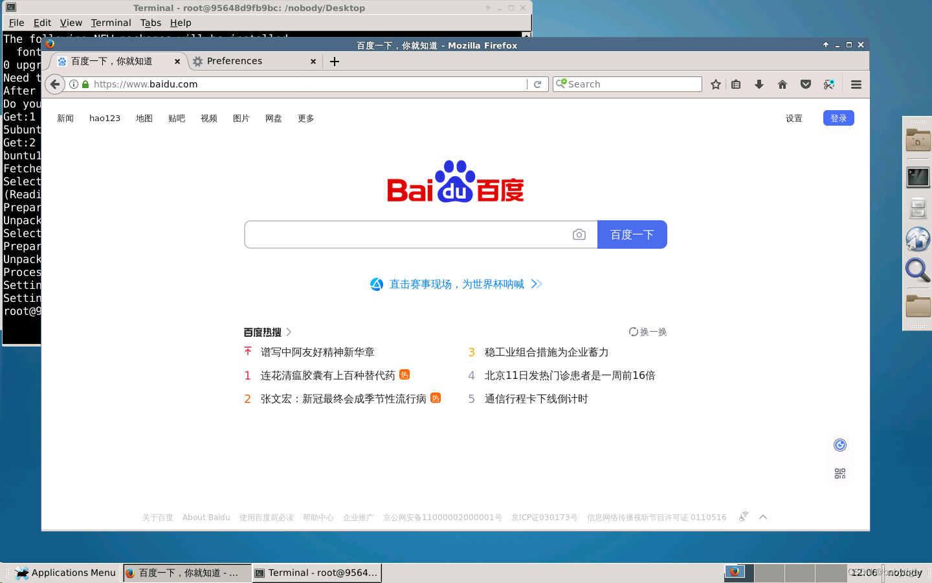Screen dimensions: 932x583
Task: Open a new Firefox tab with plus
Action: (x=335, y=62)
